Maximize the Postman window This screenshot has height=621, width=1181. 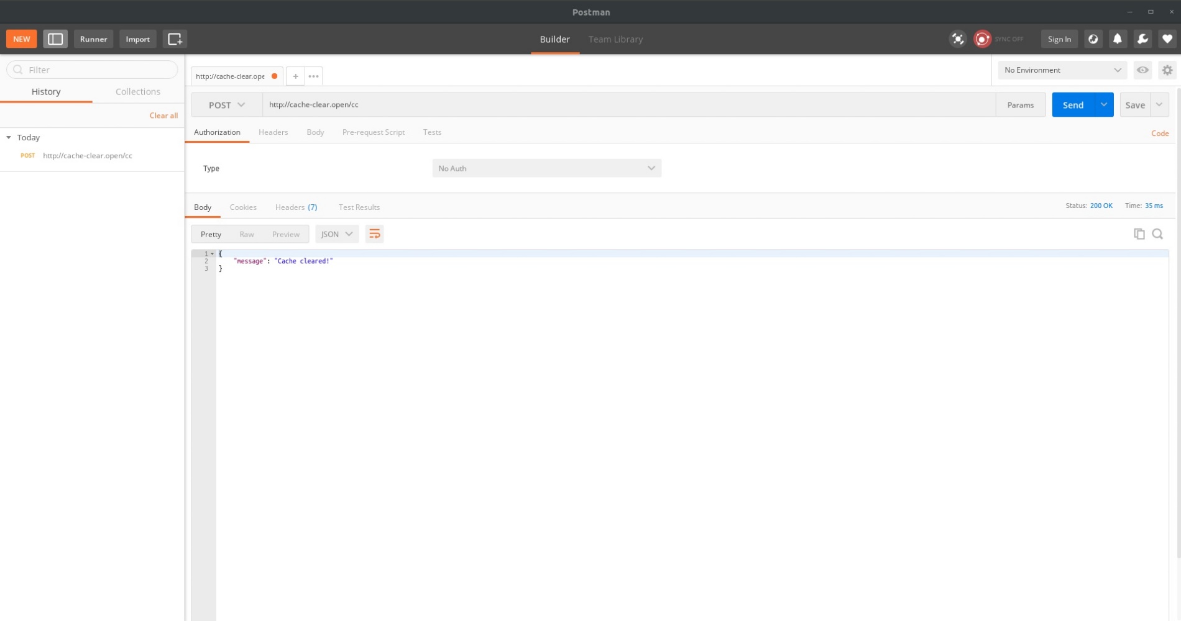[1151, 12]
